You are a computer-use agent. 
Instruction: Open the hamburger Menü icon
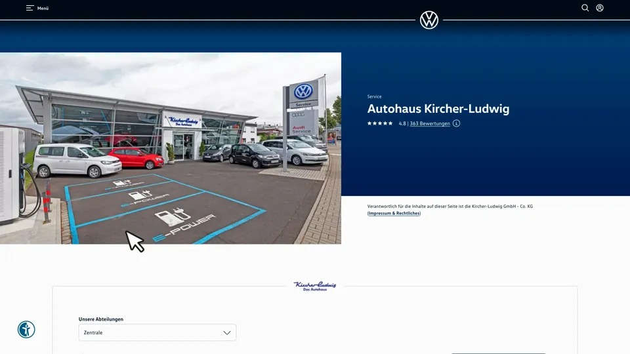click(30, 8)
